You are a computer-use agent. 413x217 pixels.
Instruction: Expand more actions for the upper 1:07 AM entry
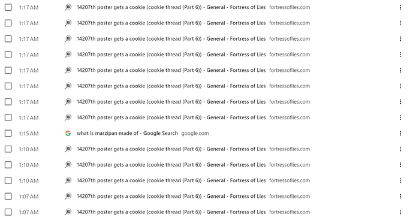[x=400, y=196]
